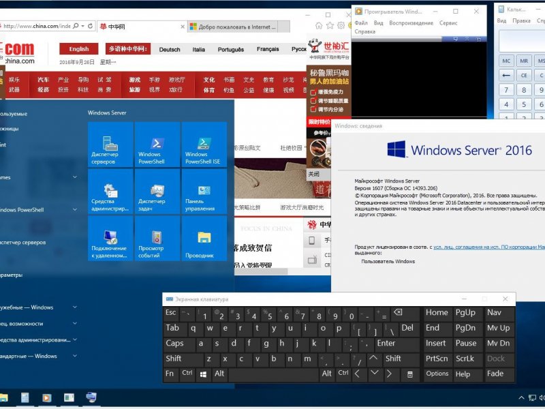Toggle the Fn key on the on-screen keyboard

tap(170, 374)
